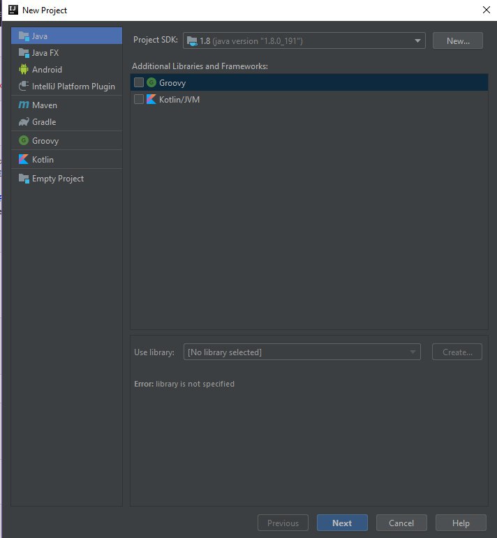The image size is (497, 538).
Task: Click the Empty Project folder icon
Action: click(24, 178)
